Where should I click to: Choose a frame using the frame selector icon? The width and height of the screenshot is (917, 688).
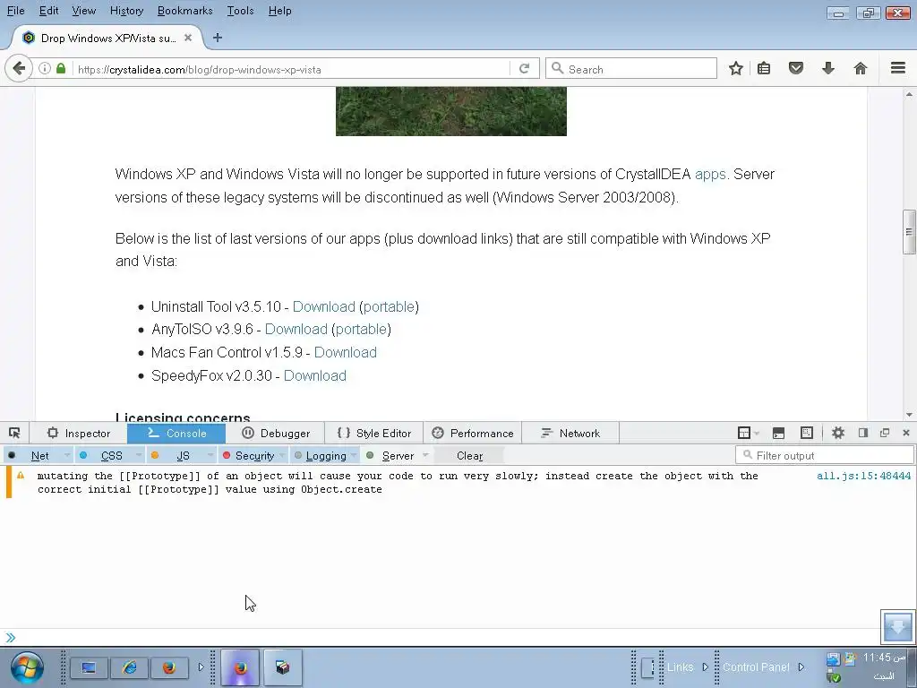(744, 433)
